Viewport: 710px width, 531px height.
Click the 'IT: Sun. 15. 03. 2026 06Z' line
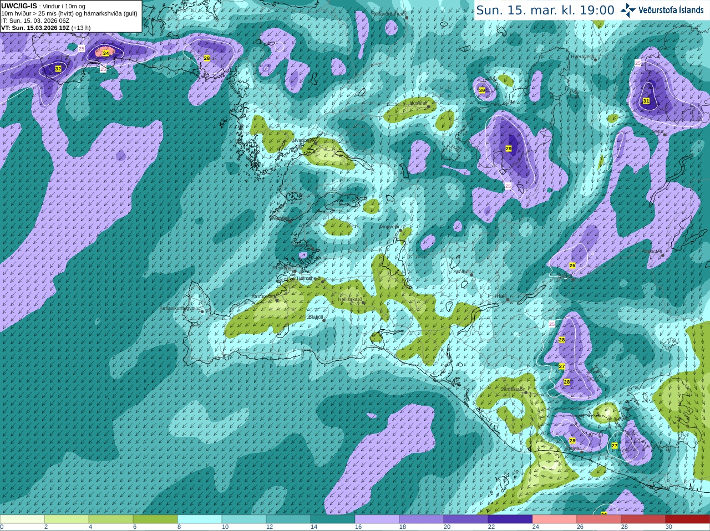35,21
